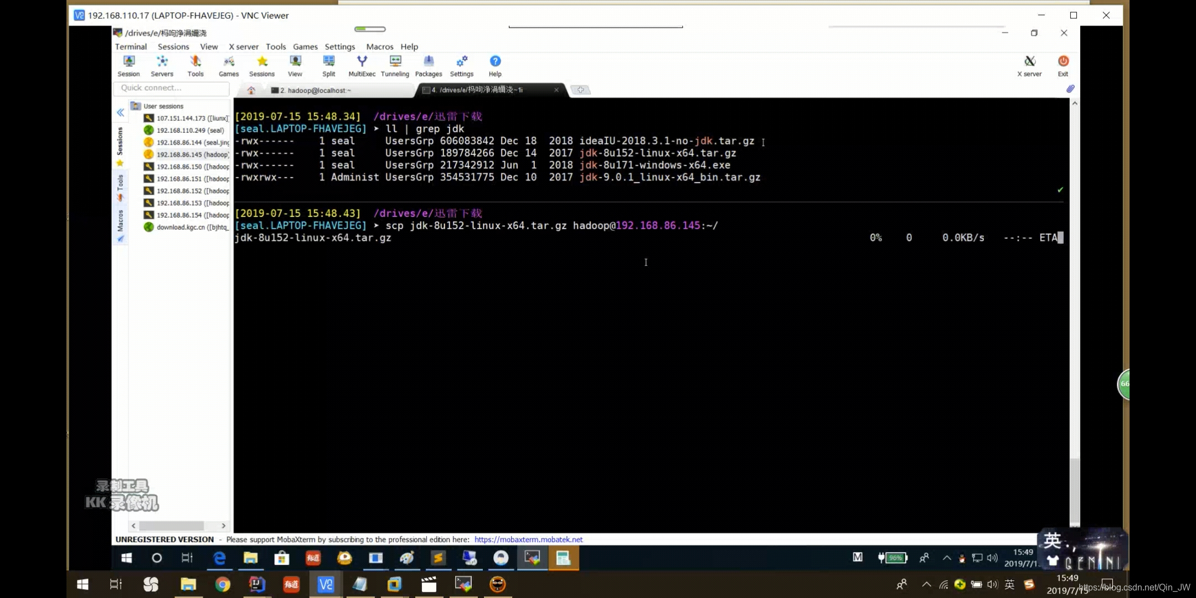Open the X server menu
Screen dimensions: 1196x598
pos(244,47)
